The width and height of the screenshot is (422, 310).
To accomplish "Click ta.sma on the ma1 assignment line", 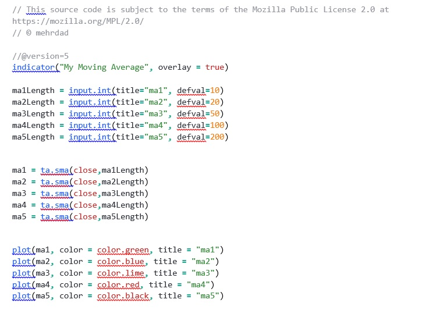I will click(55, 170).
